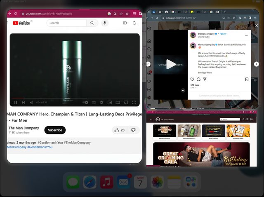Open YouTube create video menu

coord(125,23)
